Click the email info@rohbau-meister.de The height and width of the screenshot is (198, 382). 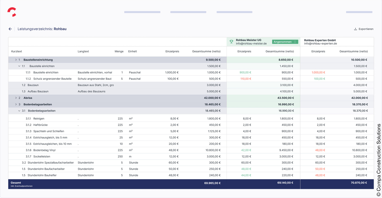click(x=251, y=43)
